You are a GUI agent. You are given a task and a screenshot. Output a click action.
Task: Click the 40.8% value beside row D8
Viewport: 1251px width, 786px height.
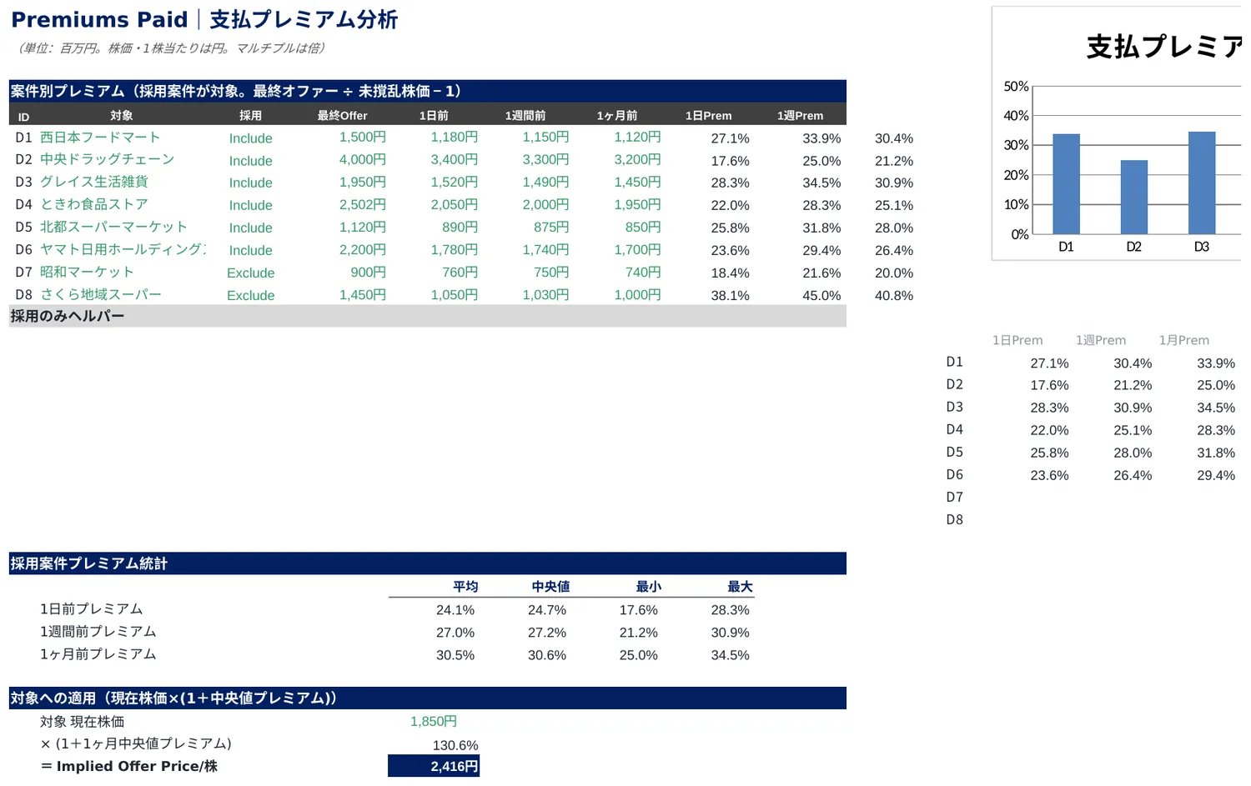tap(894, 295)
